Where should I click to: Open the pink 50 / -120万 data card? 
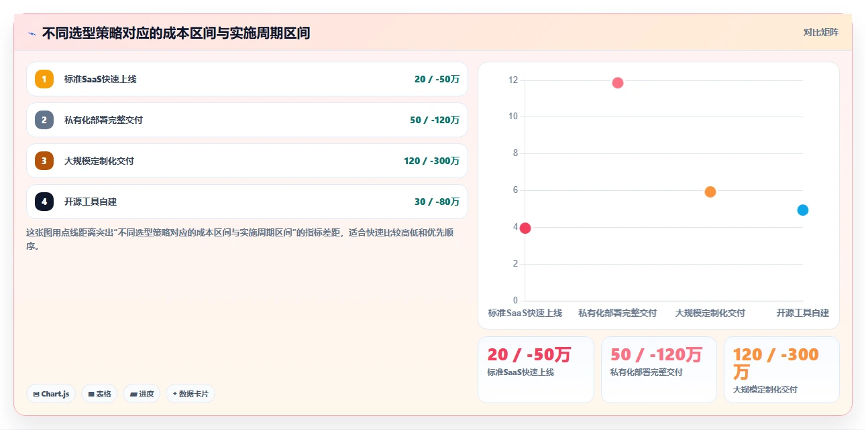[x=659, y=370]
